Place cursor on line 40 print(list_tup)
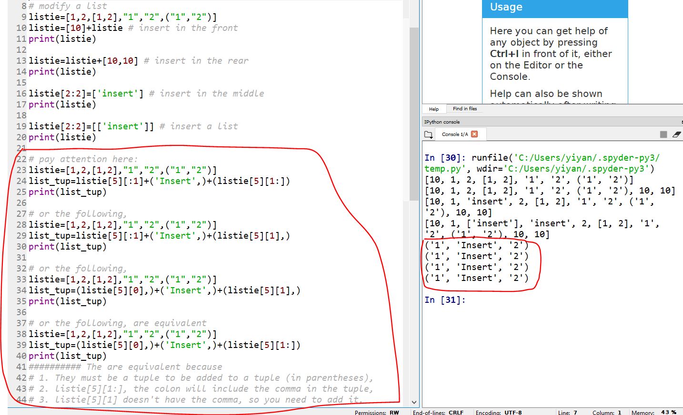 [68, 356]
